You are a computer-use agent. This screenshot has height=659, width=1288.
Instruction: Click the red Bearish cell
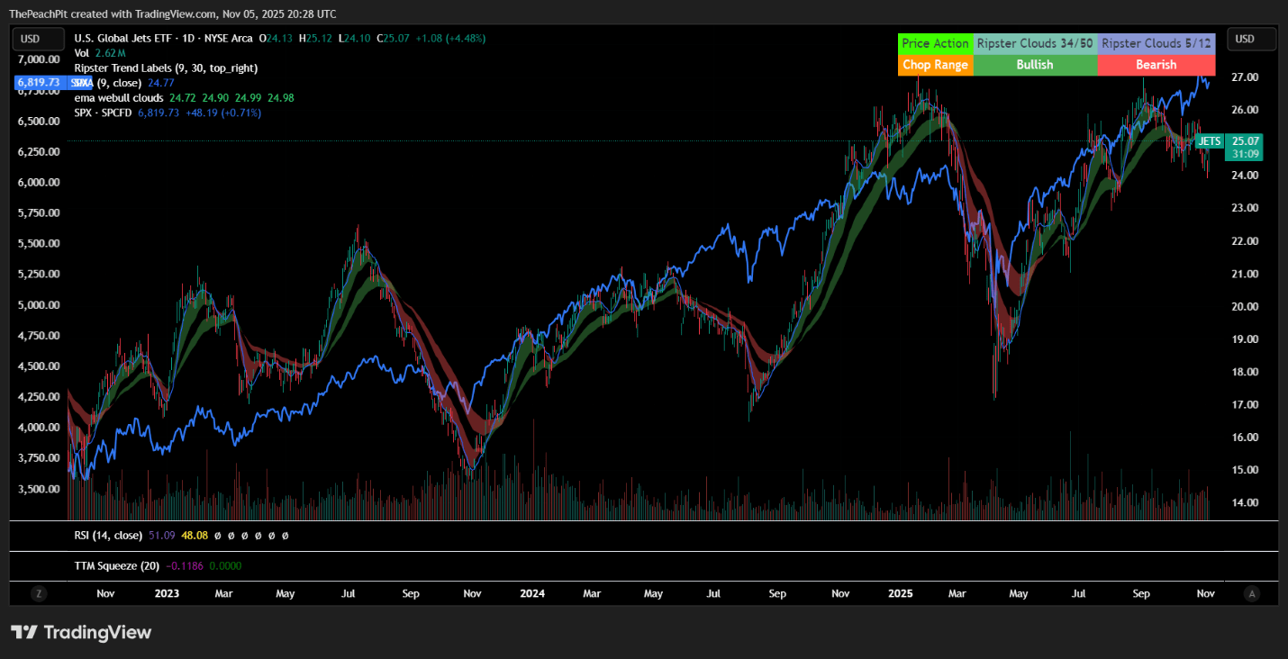(1156, 65)
